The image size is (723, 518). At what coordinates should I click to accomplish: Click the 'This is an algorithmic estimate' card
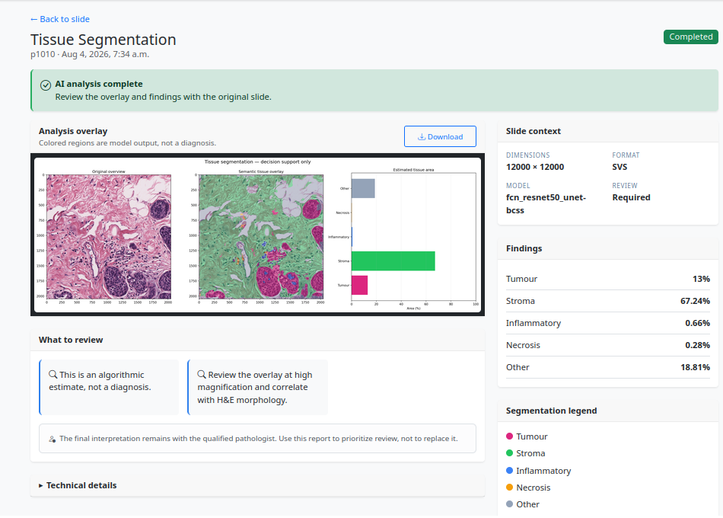click(109, 387)
